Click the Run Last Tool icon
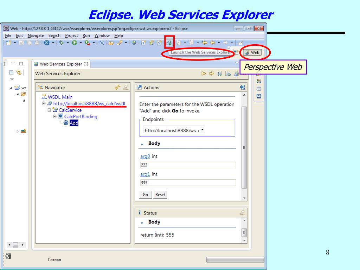Image resolution: width=360 pixels, height=270 pixels. (87, 43)
